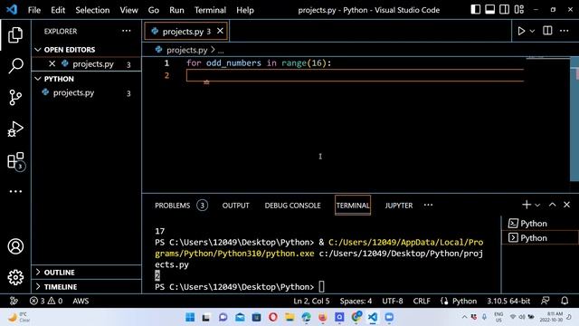Close projects.py in Open Editors list
This screenshot has width=579, height=326.
[x=52, y=64]
